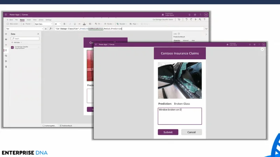Screen dimensions: 280x157
Task: Open the help icon beside the share icon
Action: click(204, 20)
